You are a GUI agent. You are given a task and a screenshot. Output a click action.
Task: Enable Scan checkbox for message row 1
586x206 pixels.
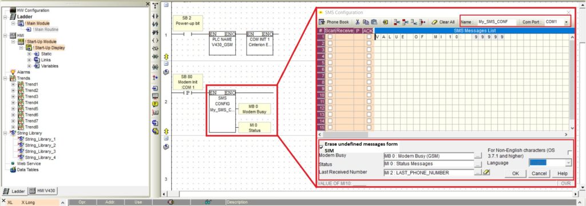330,37
